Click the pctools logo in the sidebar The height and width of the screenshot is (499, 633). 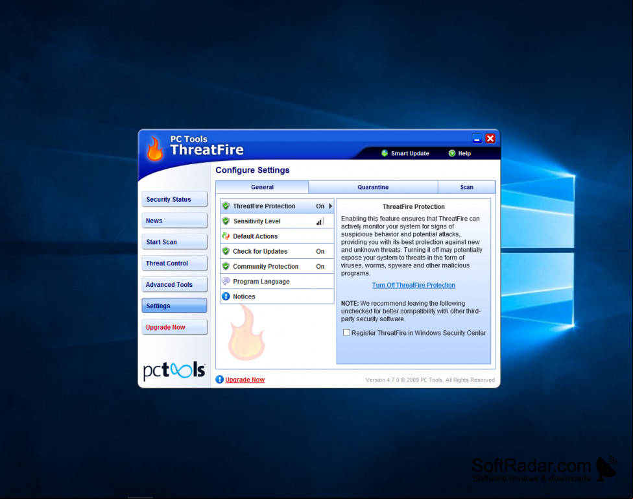pyautogui.click(x=174, y=370)
